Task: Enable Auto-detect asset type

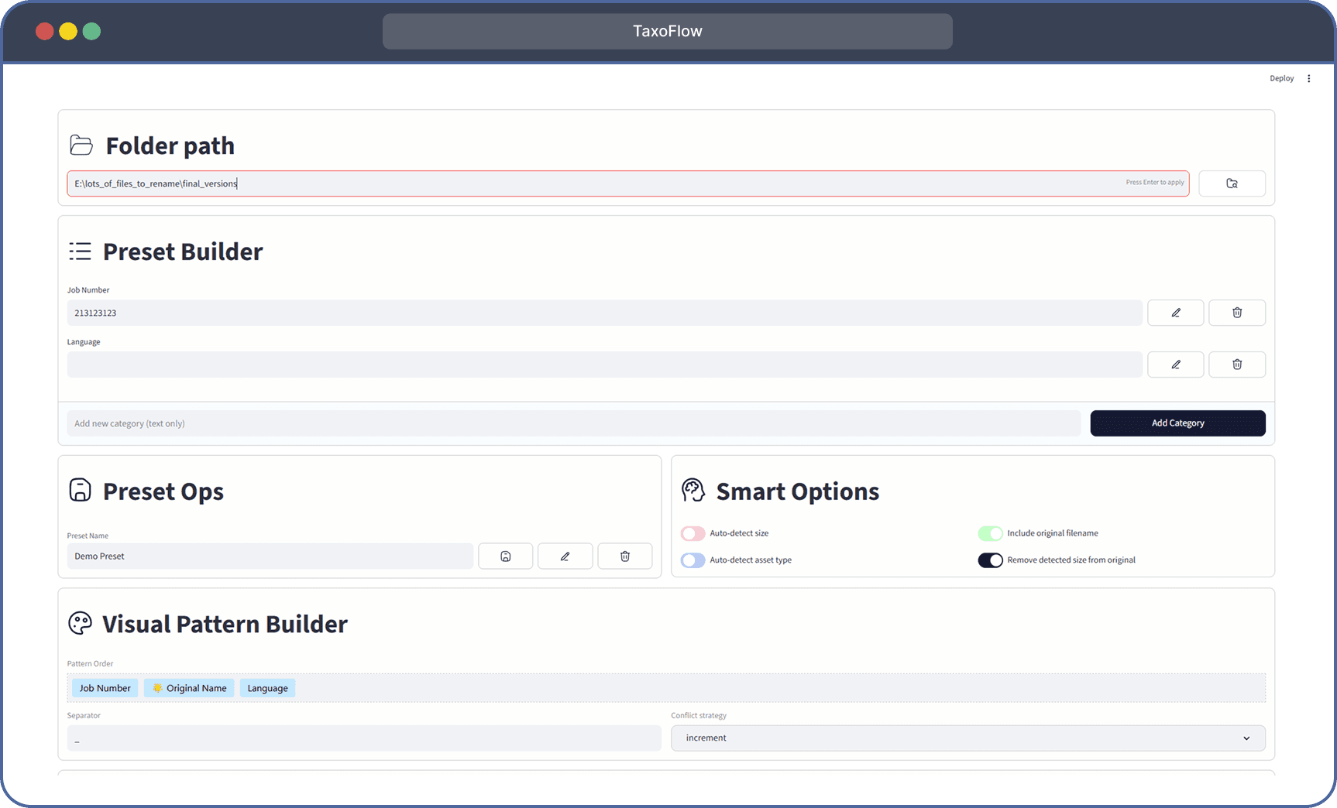Action: click(x=692, y=560)
